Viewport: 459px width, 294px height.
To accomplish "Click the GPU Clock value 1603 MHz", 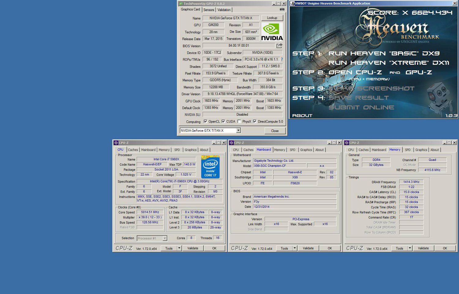I will point(211,101).
